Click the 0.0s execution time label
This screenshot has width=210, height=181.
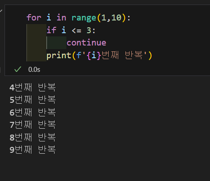click(34, 70)
